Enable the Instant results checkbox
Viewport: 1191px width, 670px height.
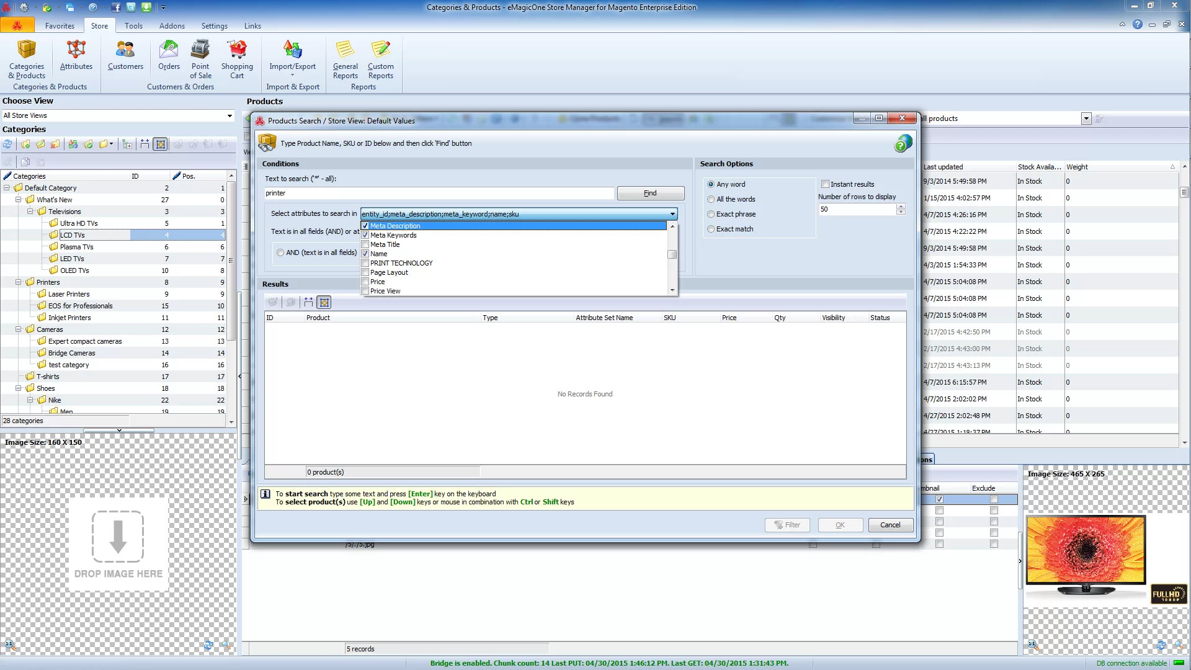click(825, 184)
